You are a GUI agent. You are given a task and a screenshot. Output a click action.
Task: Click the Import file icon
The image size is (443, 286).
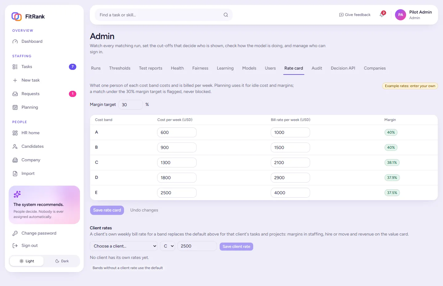click(x=15, y=174)
